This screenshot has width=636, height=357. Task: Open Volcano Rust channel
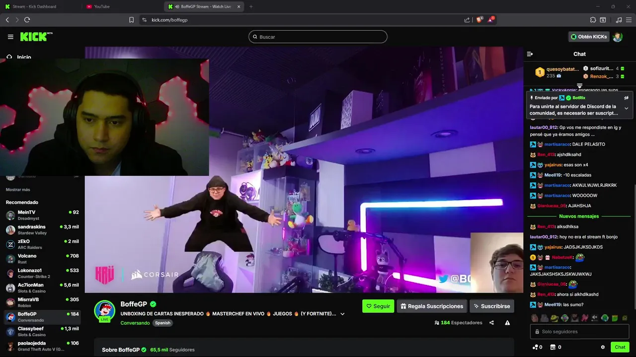pyautogui.click(x=42, y=259)
